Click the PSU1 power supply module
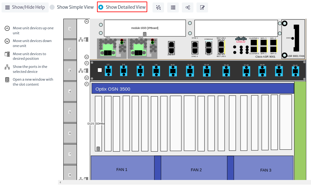 coord(112,49)
